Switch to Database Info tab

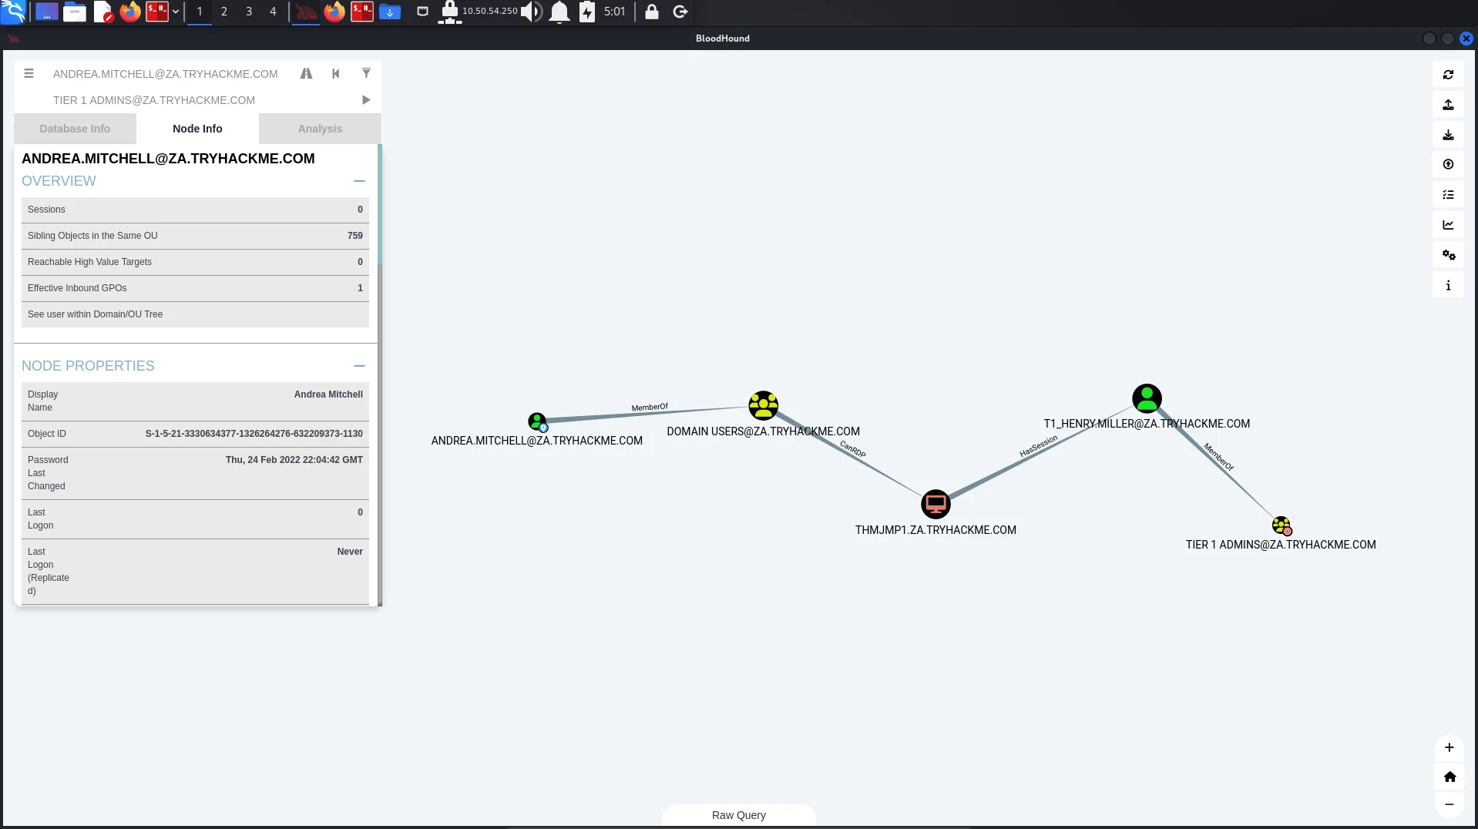coord(75,129)
